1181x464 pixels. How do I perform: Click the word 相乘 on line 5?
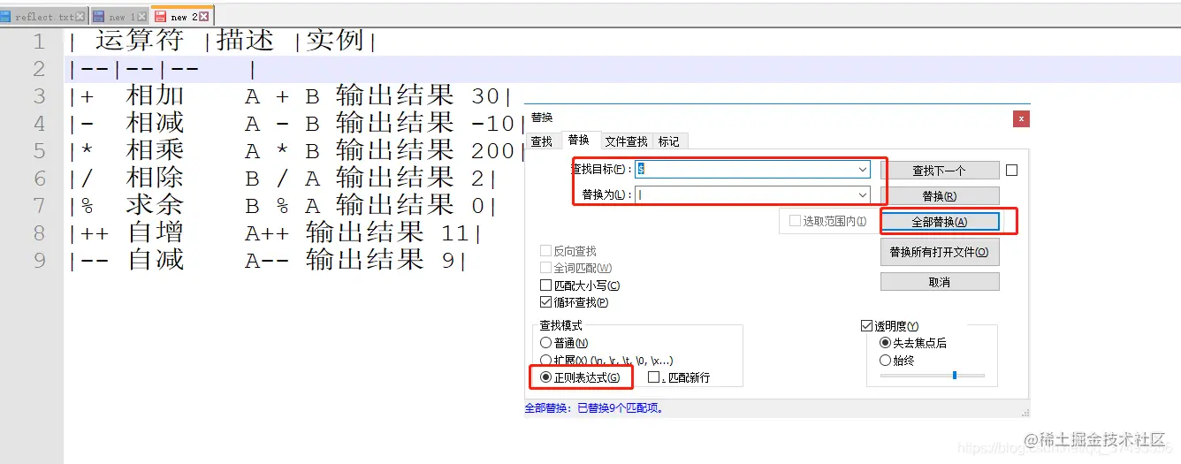156,150
